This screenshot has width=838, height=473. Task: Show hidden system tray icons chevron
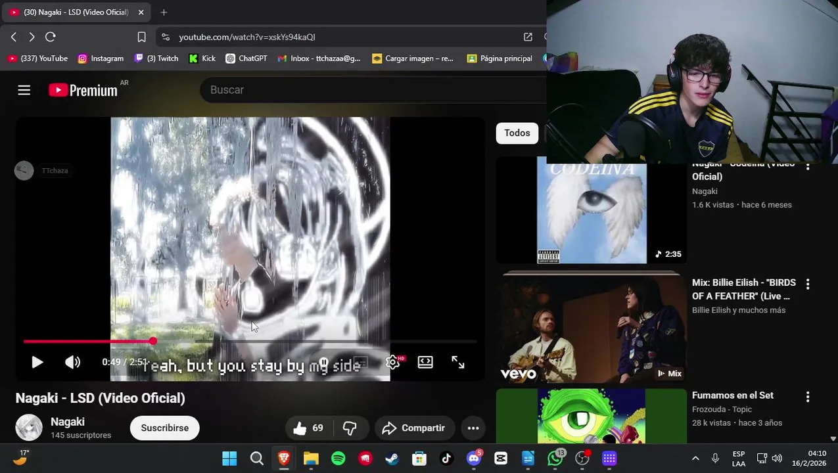(x=695, y=459)
